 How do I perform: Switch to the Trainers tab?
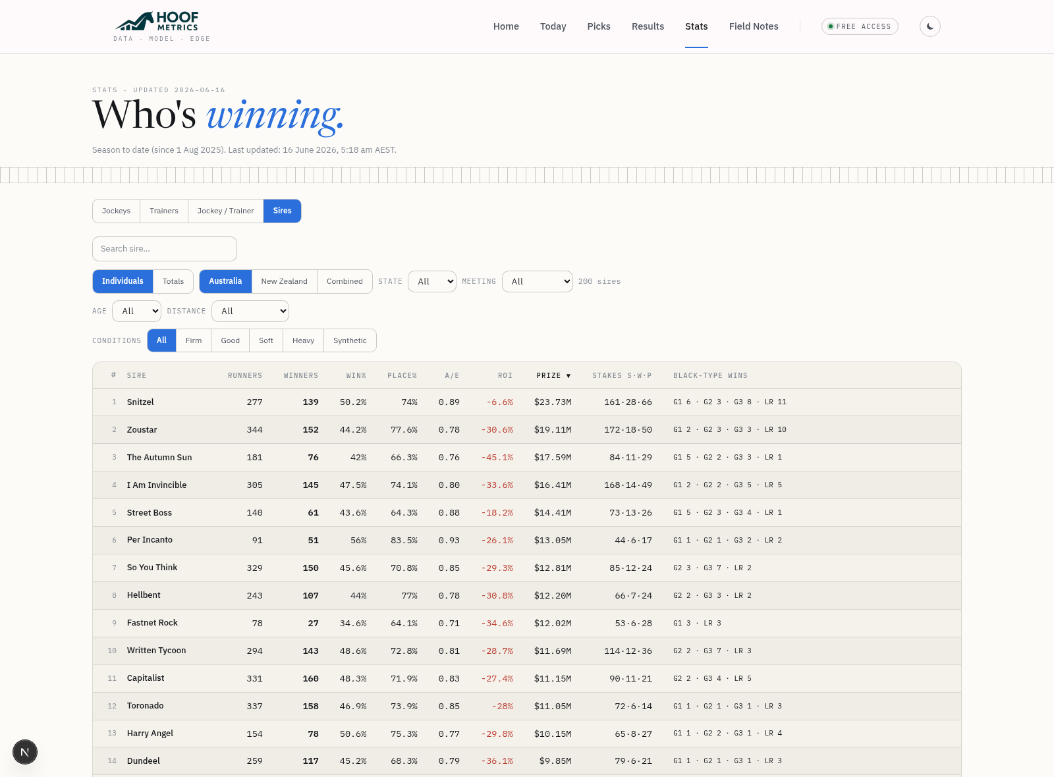click(x=164, y=211)
